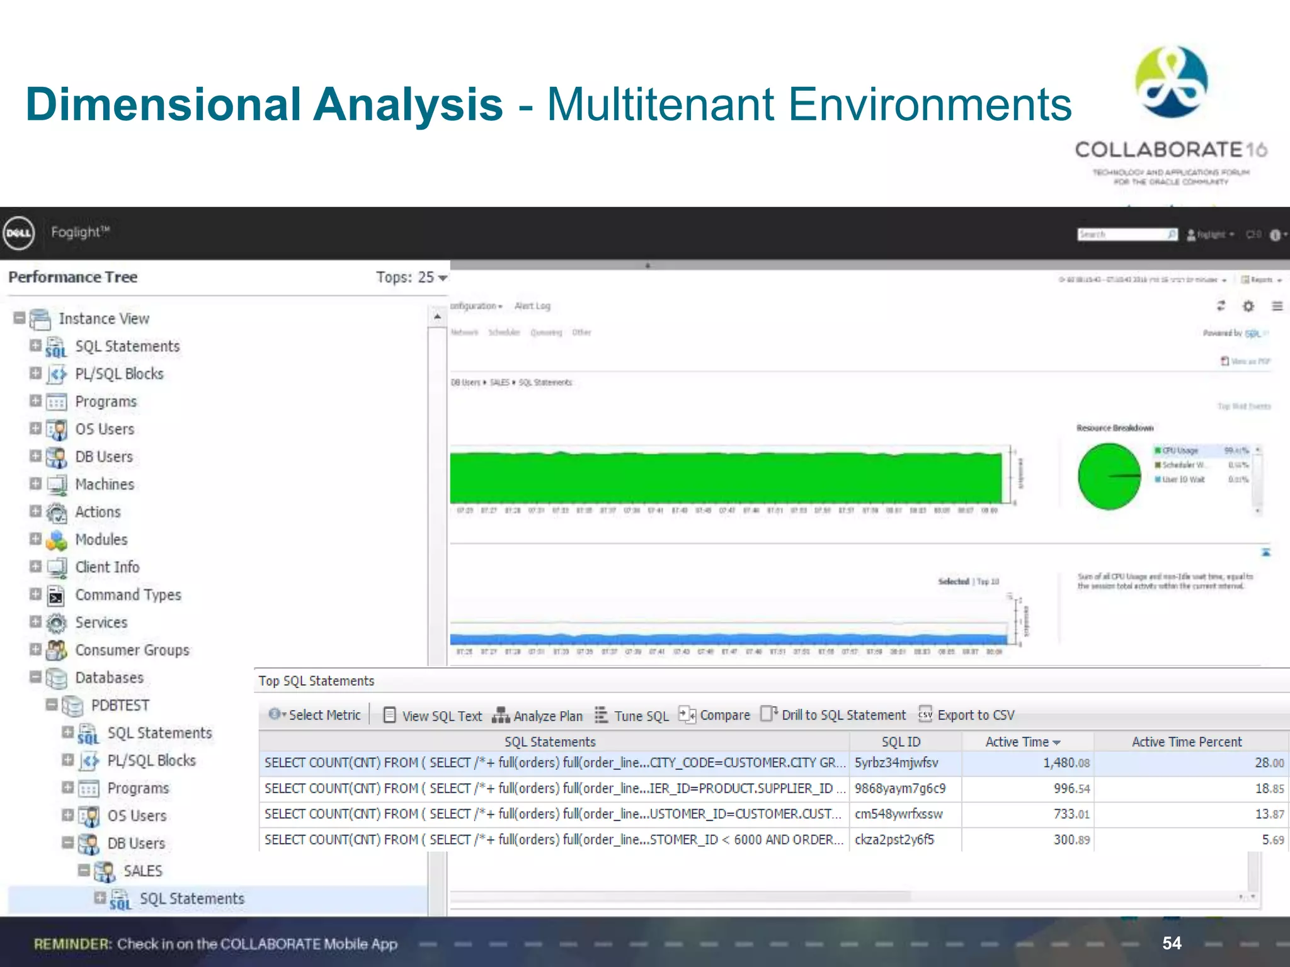Click the View SQL Text icon
Image resolution: width=1290 pixels, height=967 pixels.
389,715
